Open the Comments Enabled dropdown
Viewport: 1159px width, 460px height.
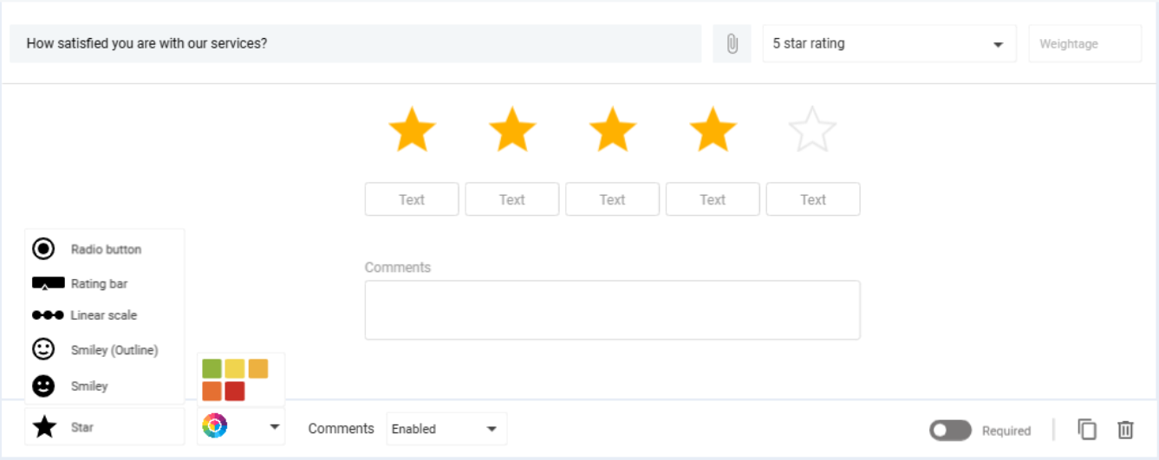tap(446, 429)
